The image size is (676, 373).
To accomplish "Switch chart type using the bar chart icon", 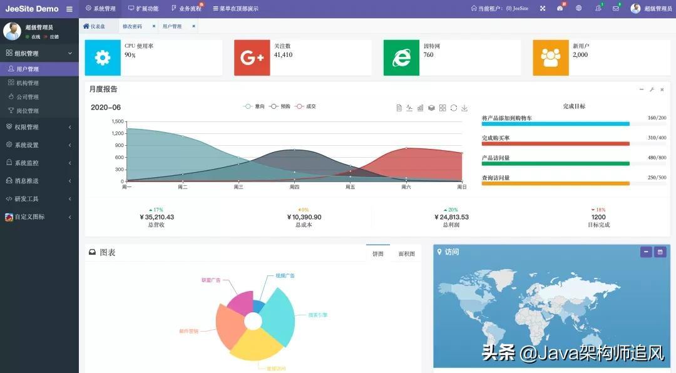I will (x=419, y=108).
